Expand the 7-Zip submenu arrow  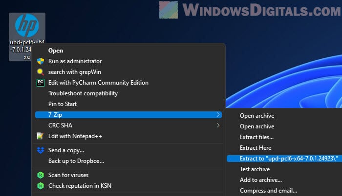click(x=218, y=115)
